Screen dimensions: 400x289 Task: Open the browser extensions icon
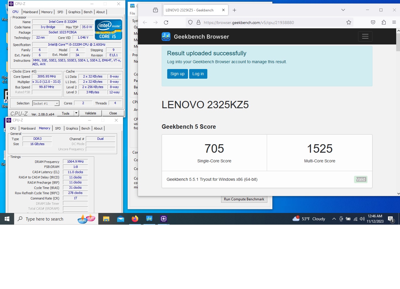pos(384,23)
